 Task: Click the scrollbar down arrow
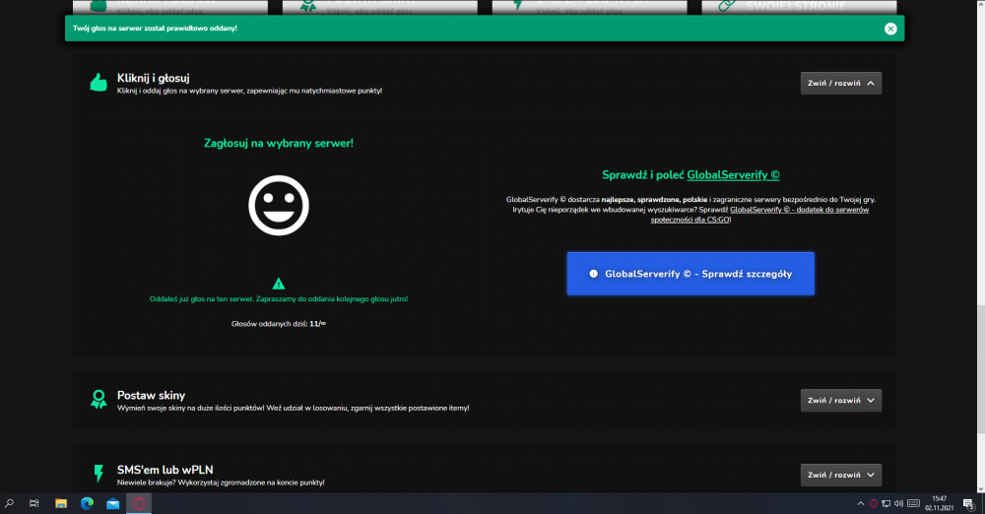[981, 488]
